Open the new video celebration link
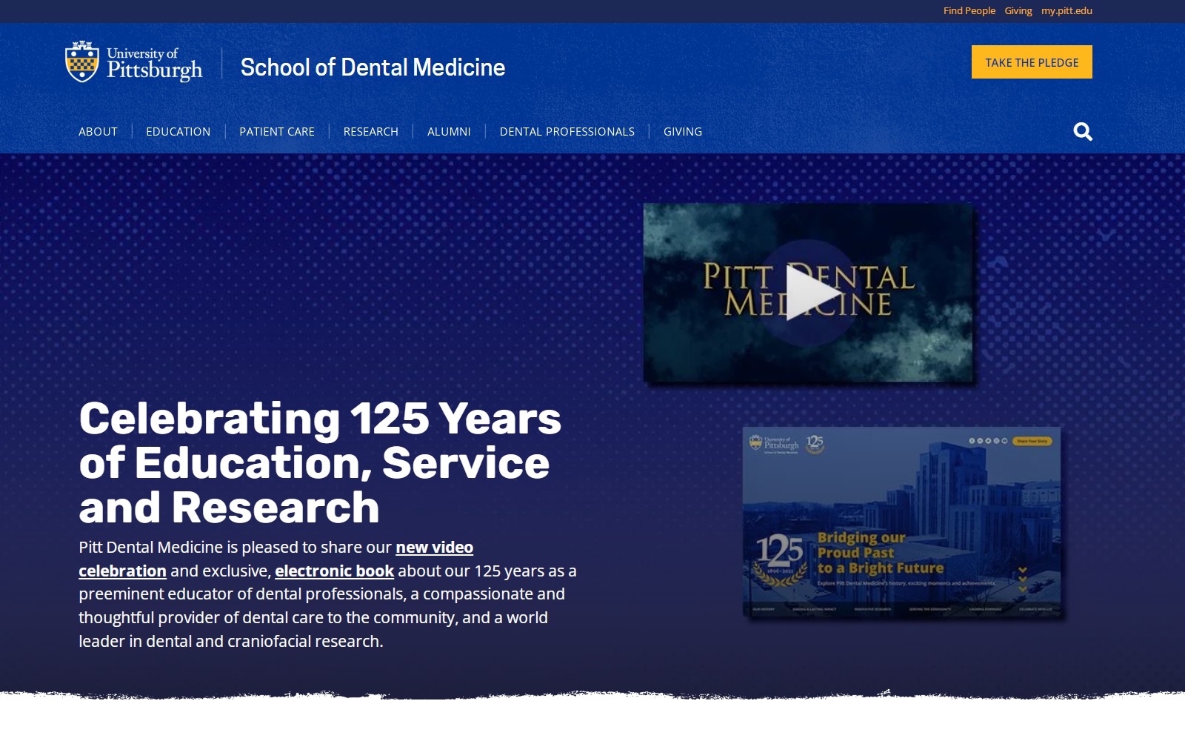Image resolution: width=1185 pixels, height=741 pixels. coord(434,547)
